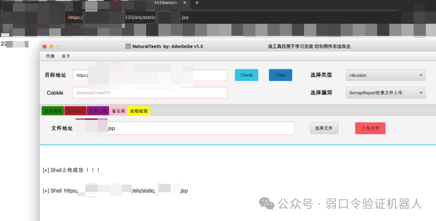Focus the 文件地址 path input field
This screenshot has height=221, width=436.
[185, 128]
